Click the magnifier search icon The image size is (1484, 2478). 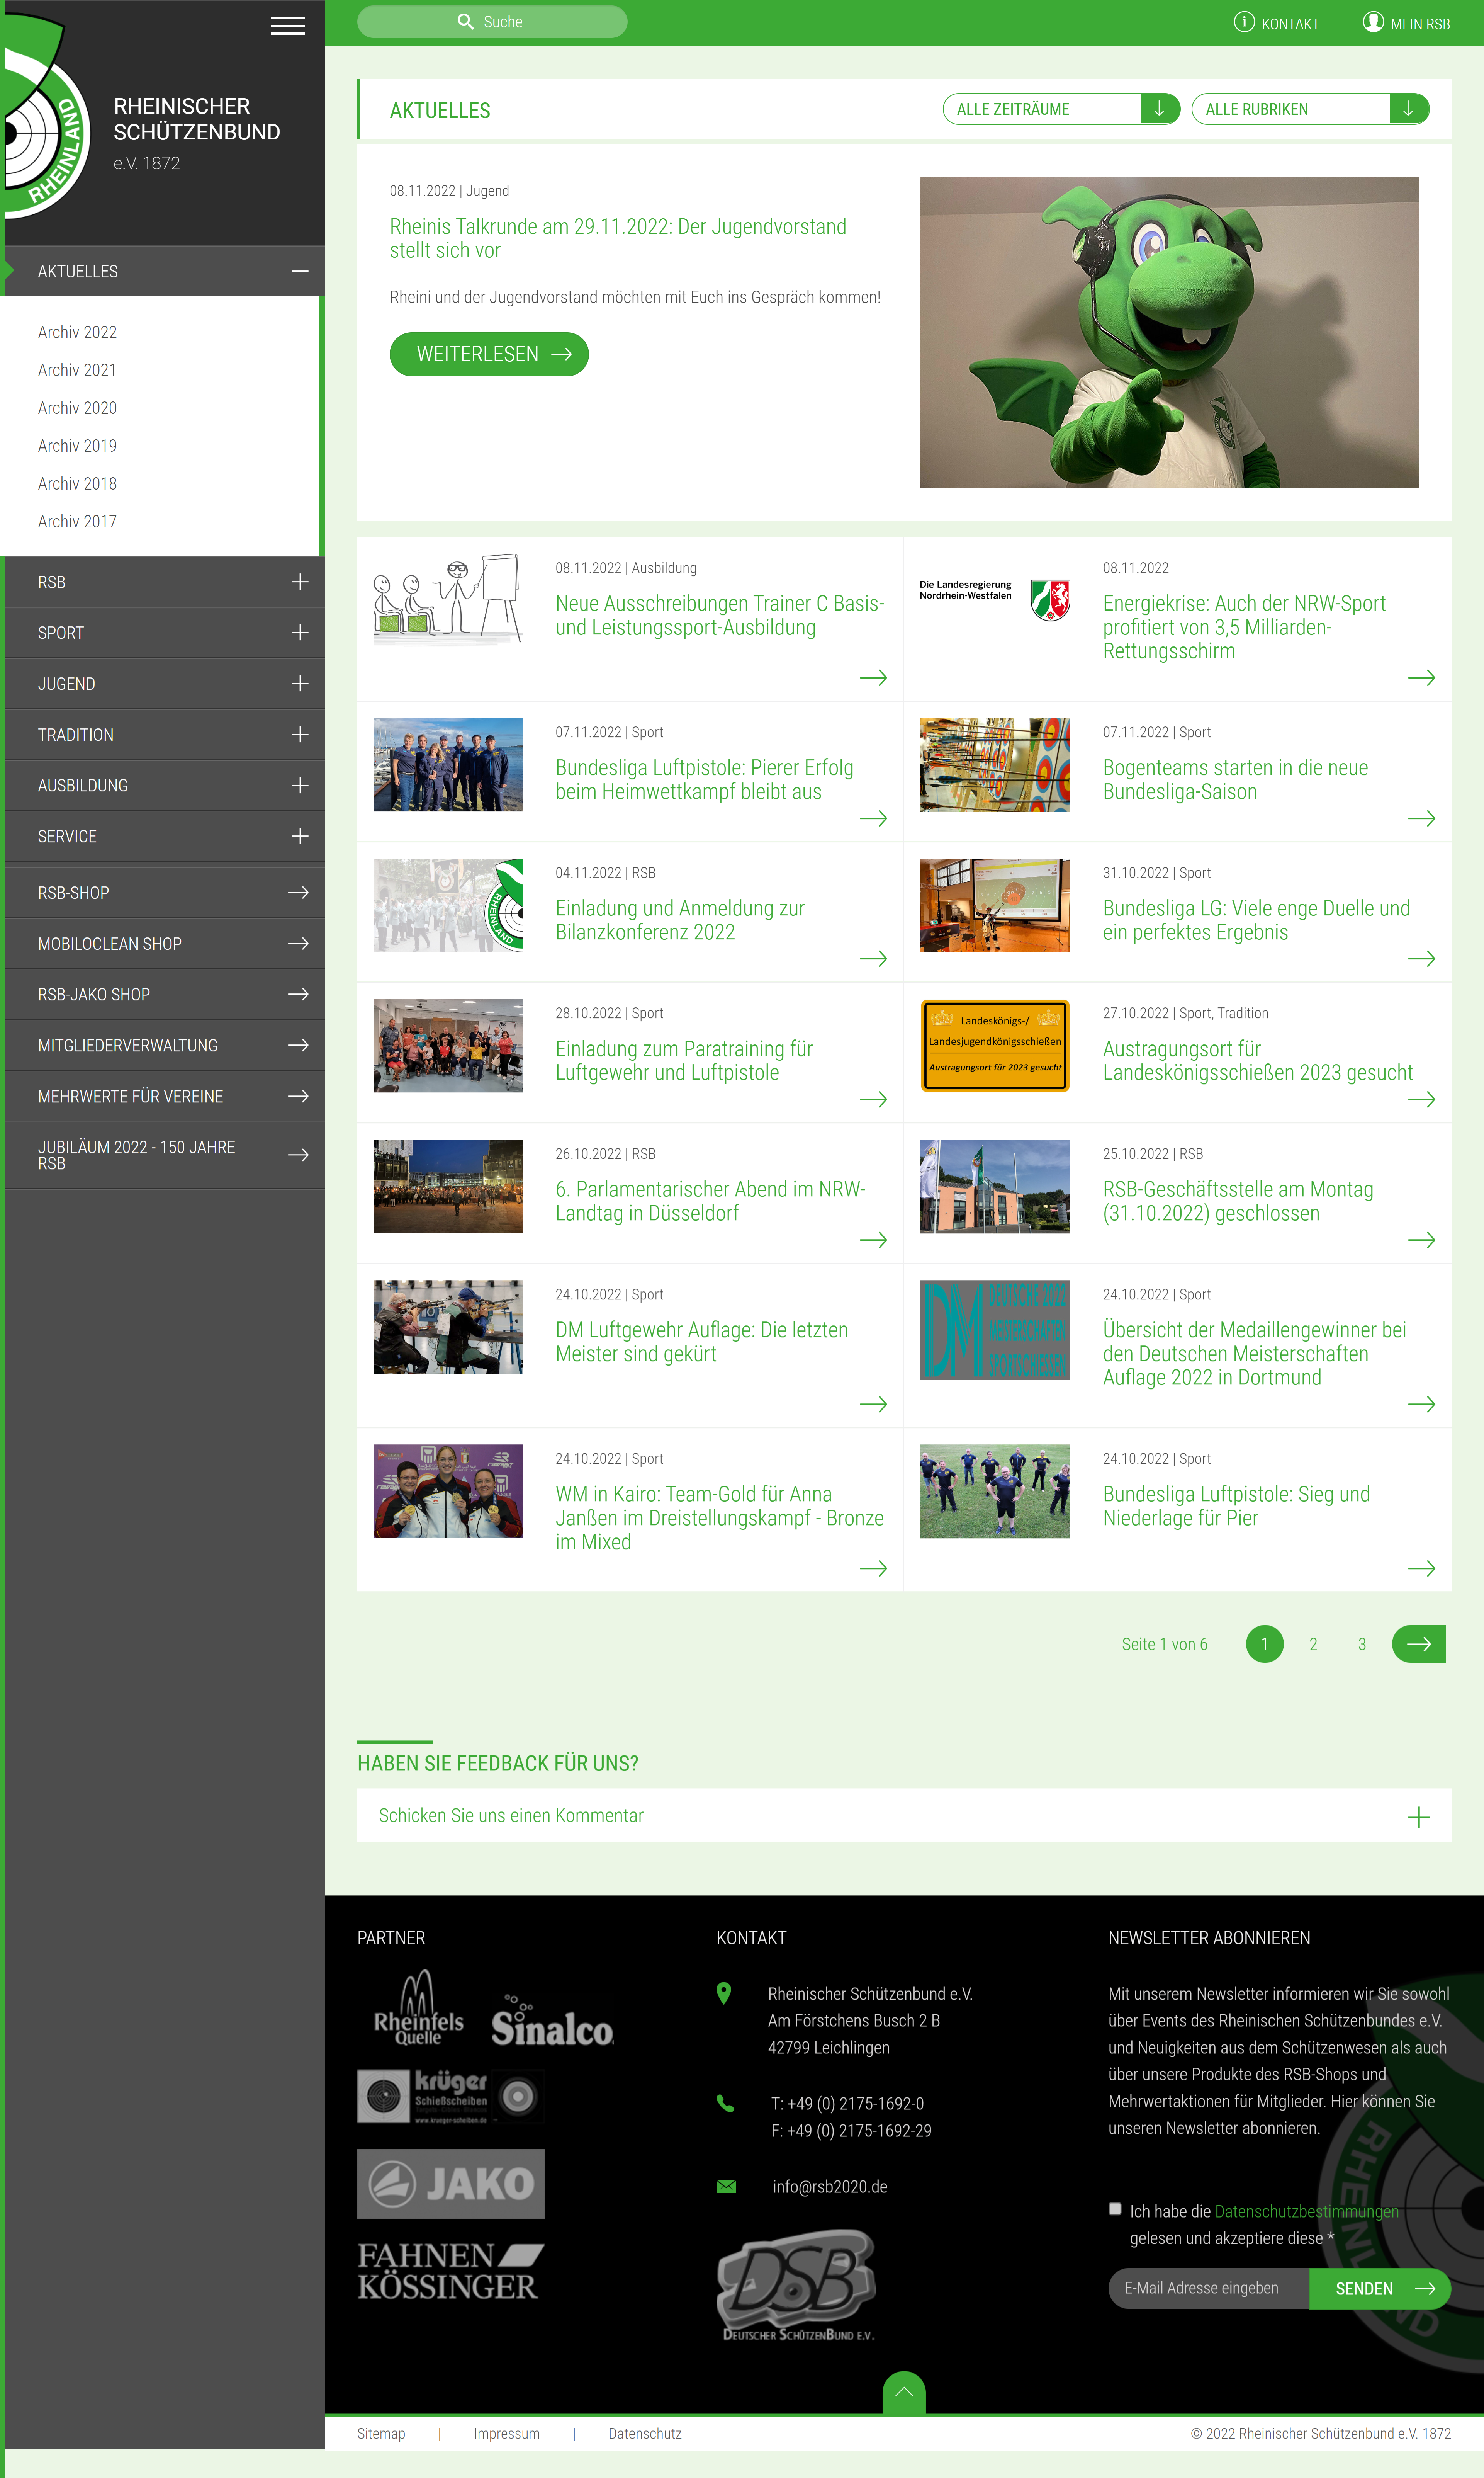point(465,22)
